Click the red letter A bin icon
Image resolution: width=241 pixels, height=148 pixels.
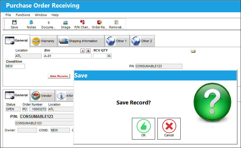(x=83, y=51)
